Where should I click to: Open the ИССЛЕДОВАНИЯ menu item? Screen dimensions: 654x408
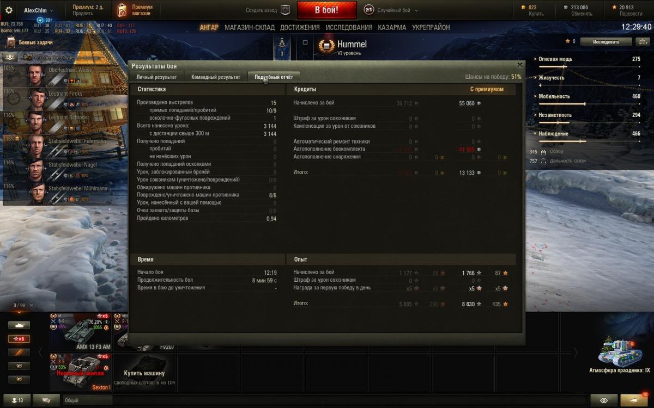(x=349, y=27)
